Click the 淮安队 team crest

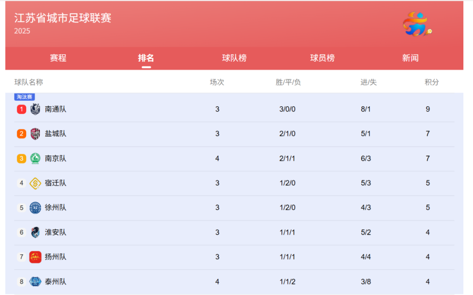35,233
